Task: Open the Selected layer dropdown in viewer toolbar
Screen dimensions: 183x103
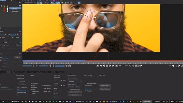Action: pos(29,3)
